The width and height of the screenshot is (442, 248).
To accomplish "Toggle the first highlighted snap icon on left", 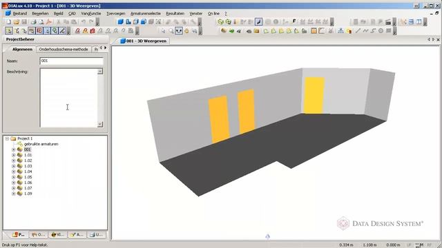I will coord(9,30).
